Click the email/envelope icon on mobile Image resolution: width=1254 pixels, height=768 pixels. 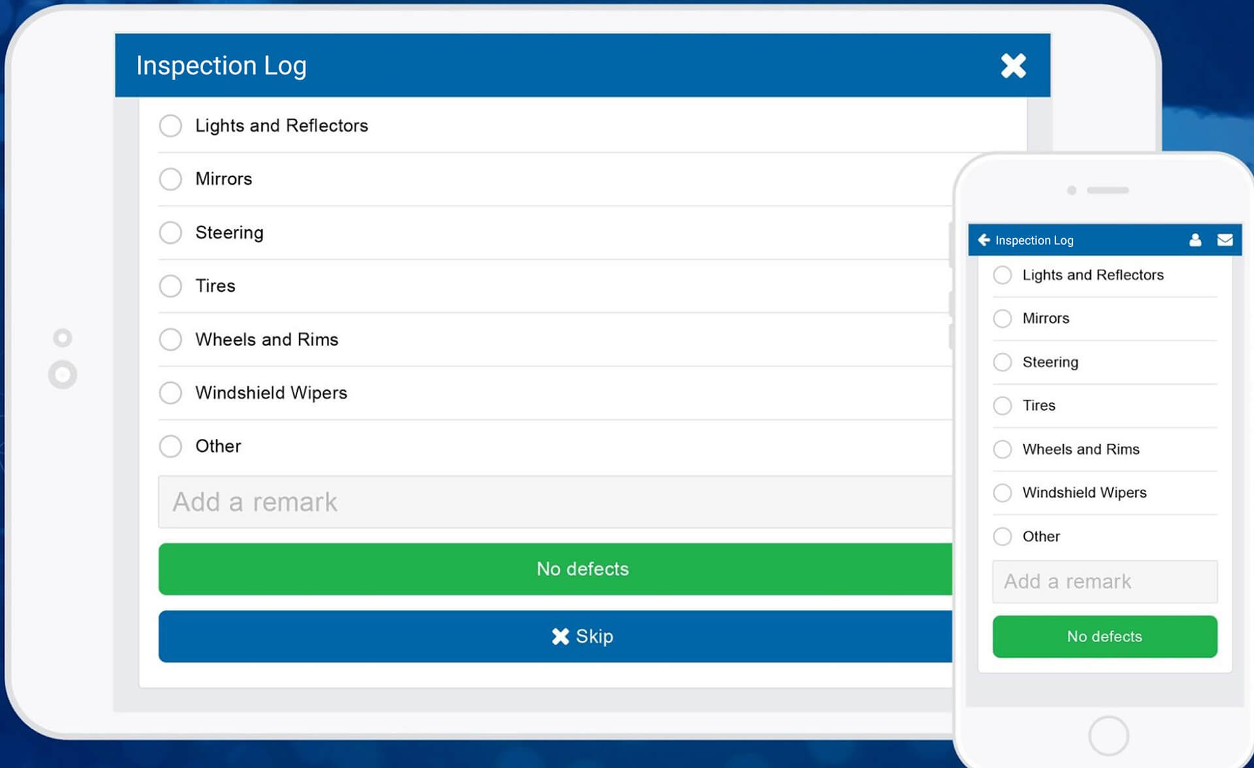coord(1225,239)
